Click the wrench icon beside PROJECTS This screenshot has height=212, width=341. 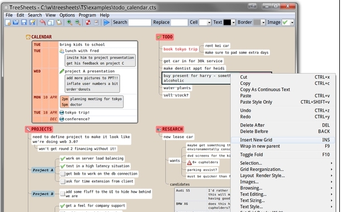28,129
